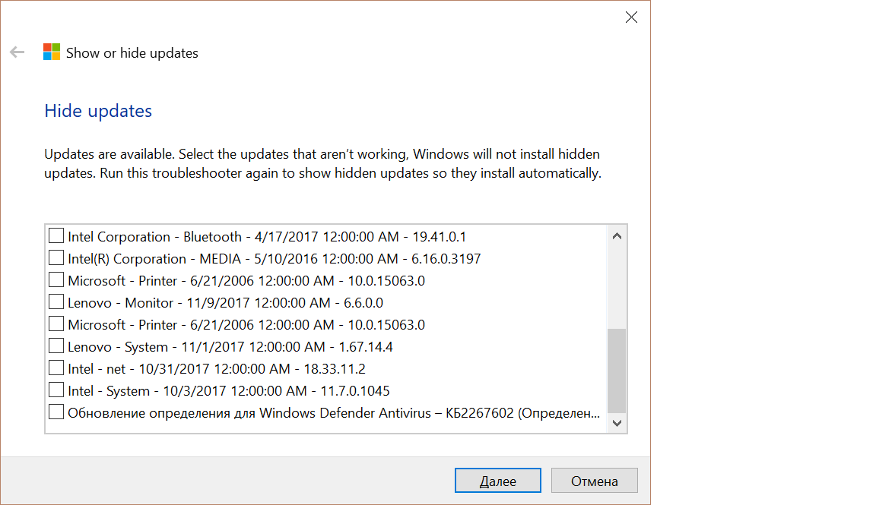The width and height of the screenshot is (876, 505).
Task: Close the Show or hide updates dialog
Action: pos(631,17)
